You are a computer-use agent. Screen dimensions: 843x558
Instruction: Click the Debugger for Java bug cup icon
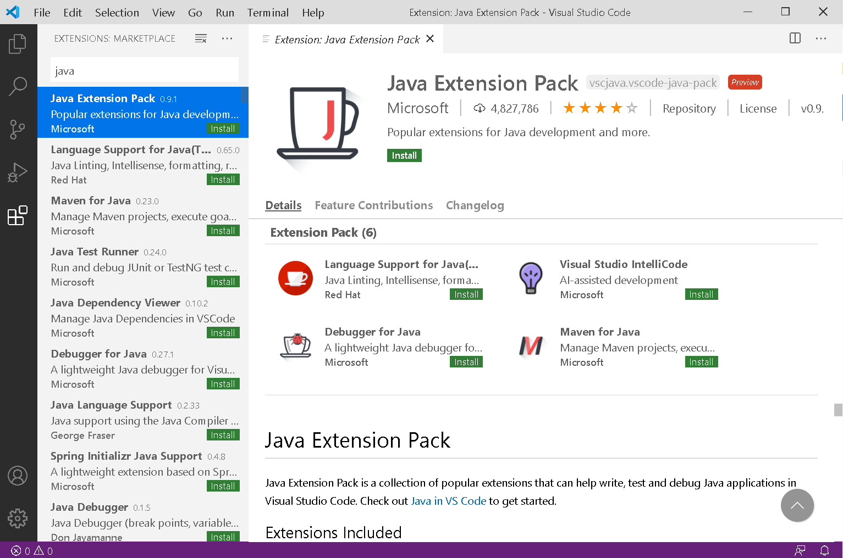click(x=295, y=346)
